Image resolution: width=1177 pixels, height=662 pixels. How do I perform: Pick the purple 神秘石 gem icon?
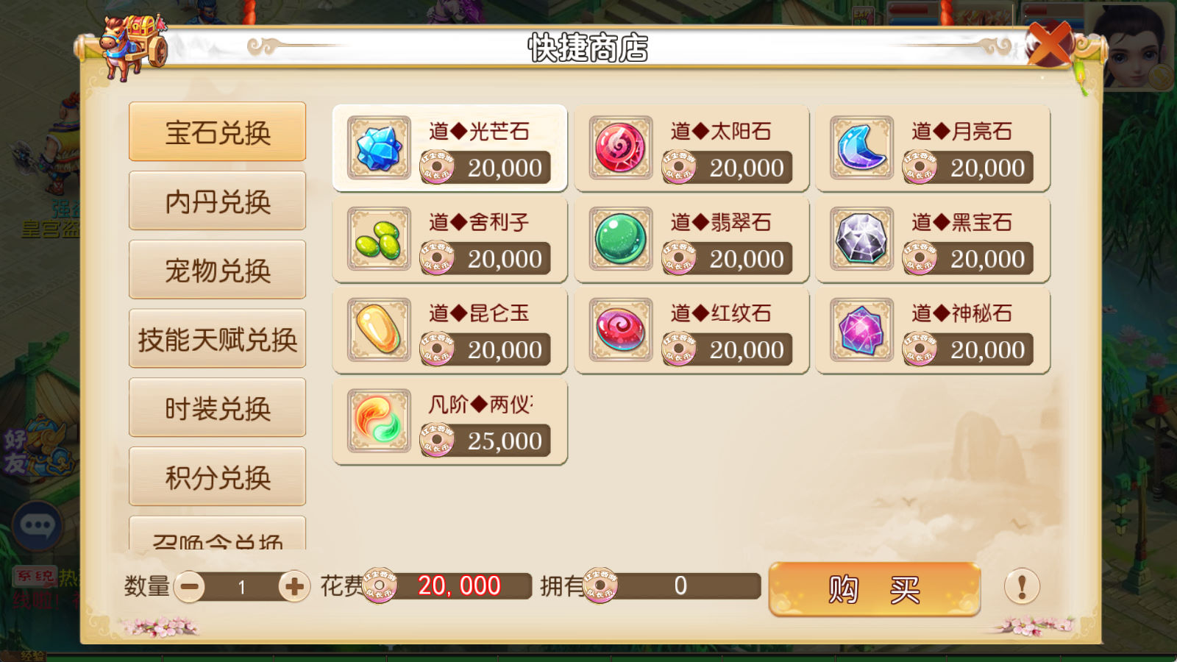[861, 330]
